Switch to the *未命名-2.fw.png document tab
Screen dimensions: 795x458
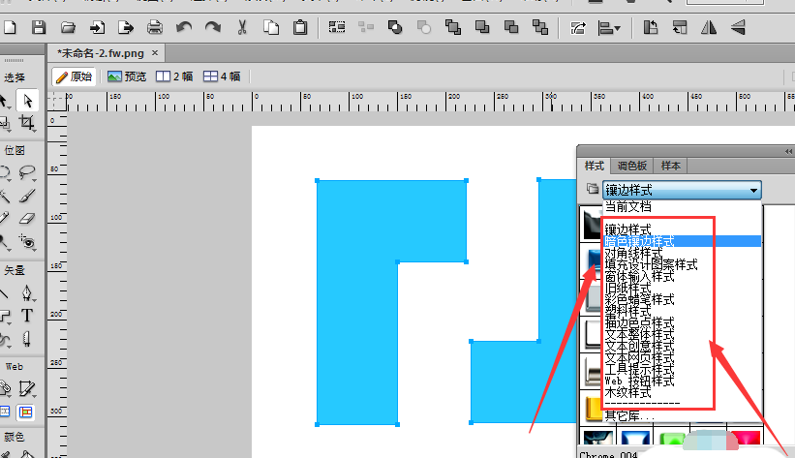click(101, 53)
